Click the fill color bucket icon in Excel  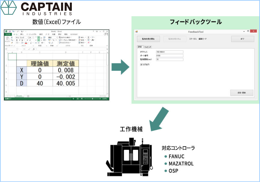point(22,43)
